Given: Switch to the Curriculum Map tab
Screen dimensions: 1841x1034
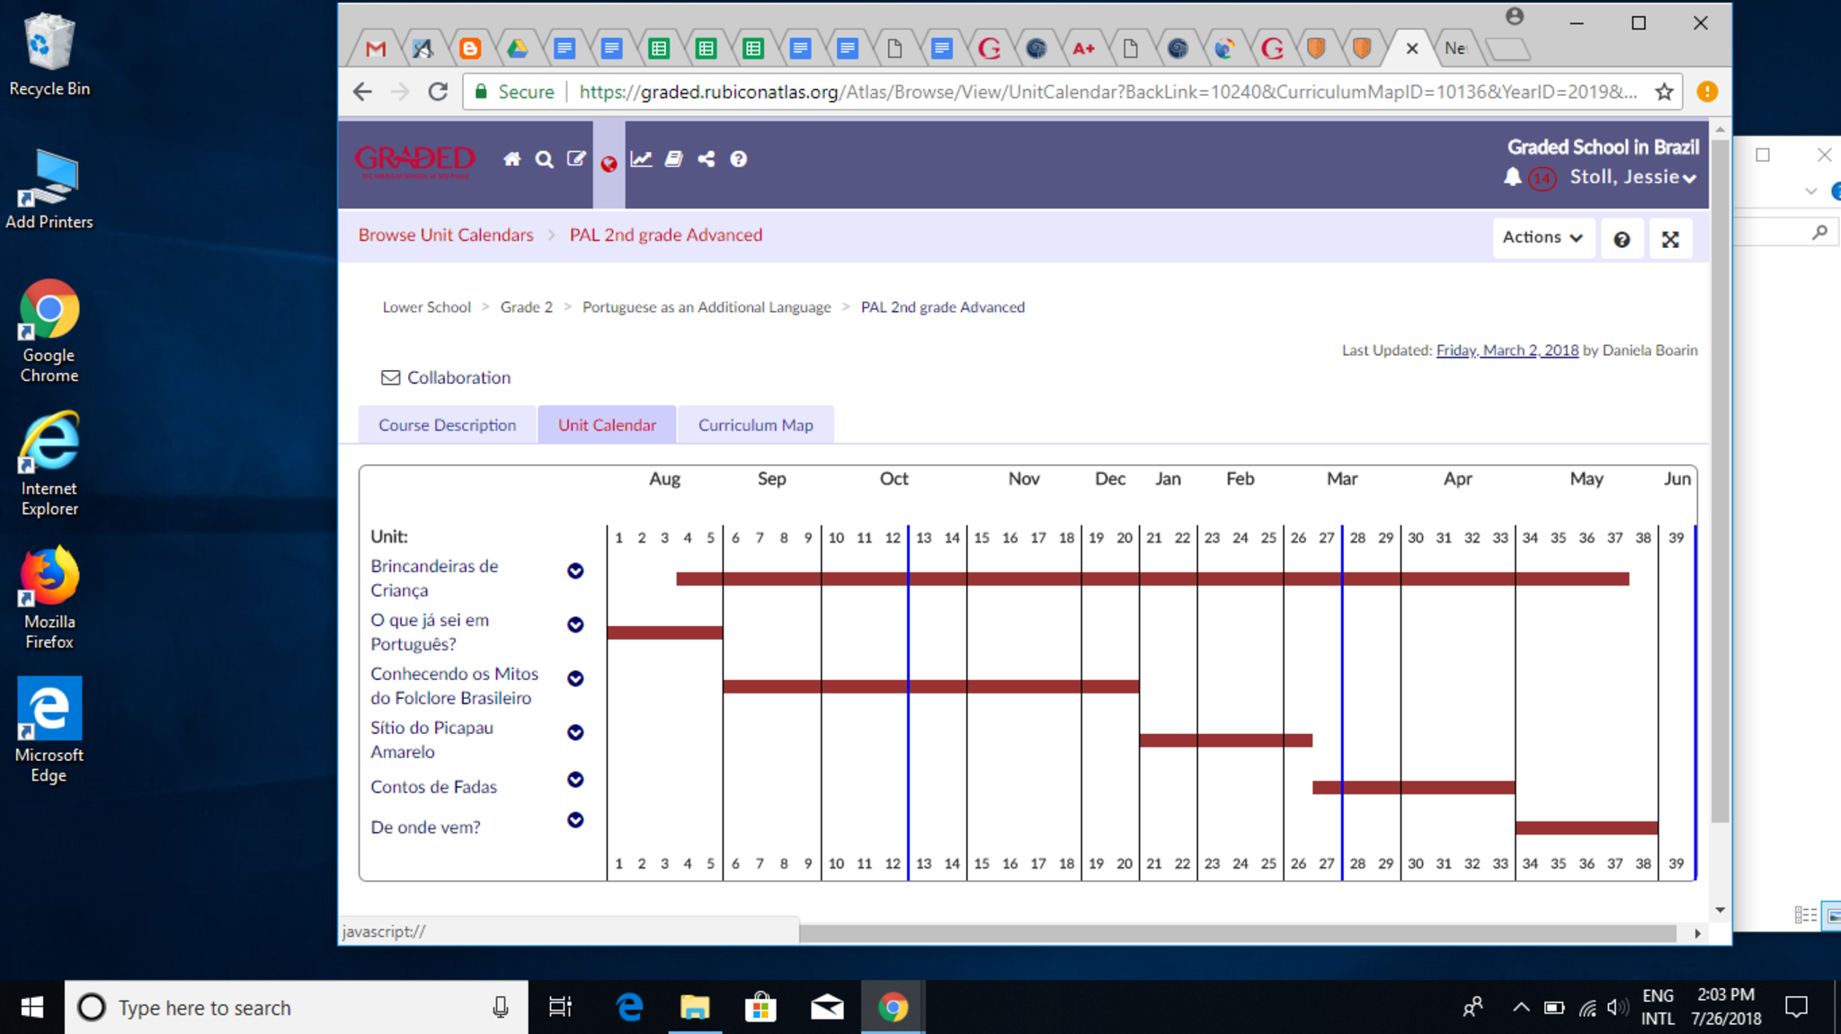Looking at the screenshot, I should click(755, 425).
